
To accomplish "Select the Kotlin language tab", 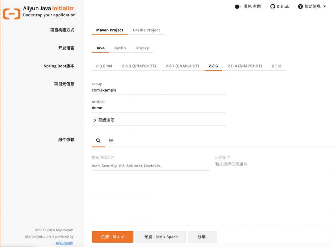I will coord(120,48).
